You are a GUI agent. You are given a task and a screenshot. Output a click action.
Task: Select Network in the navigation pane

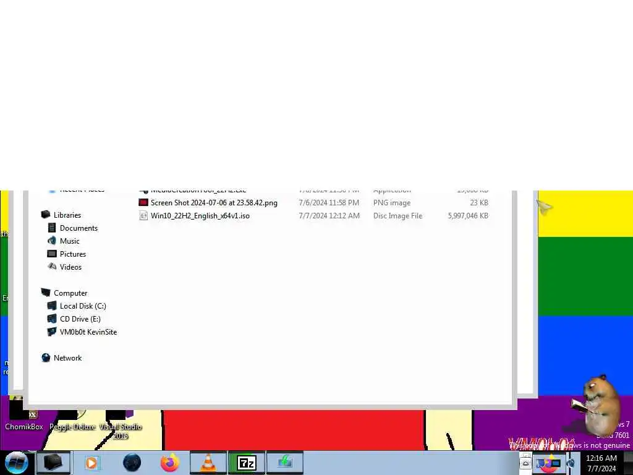point(68,357)
